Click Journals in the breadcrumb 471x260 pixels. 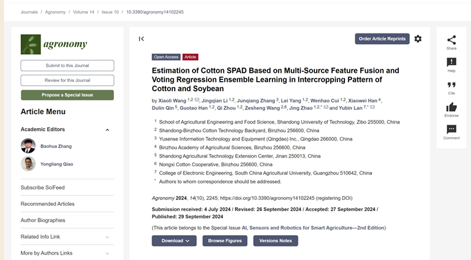tap(29, 12)
